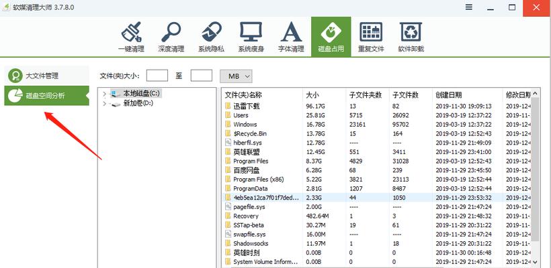Viewport: 551px width, 268px height.
Task: Click the file list vertical scrollbar thumb
Action: [535, 170]
